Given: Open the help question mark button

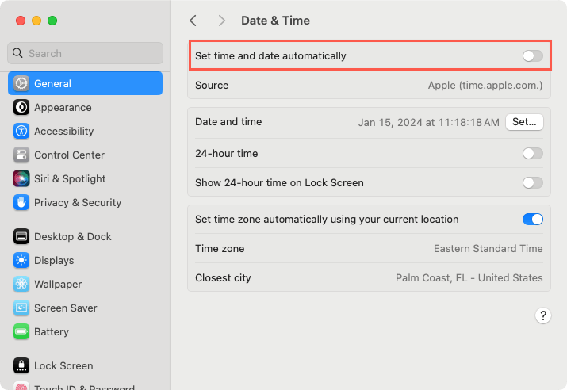Looking at the screenshot, I should point(542,316).
